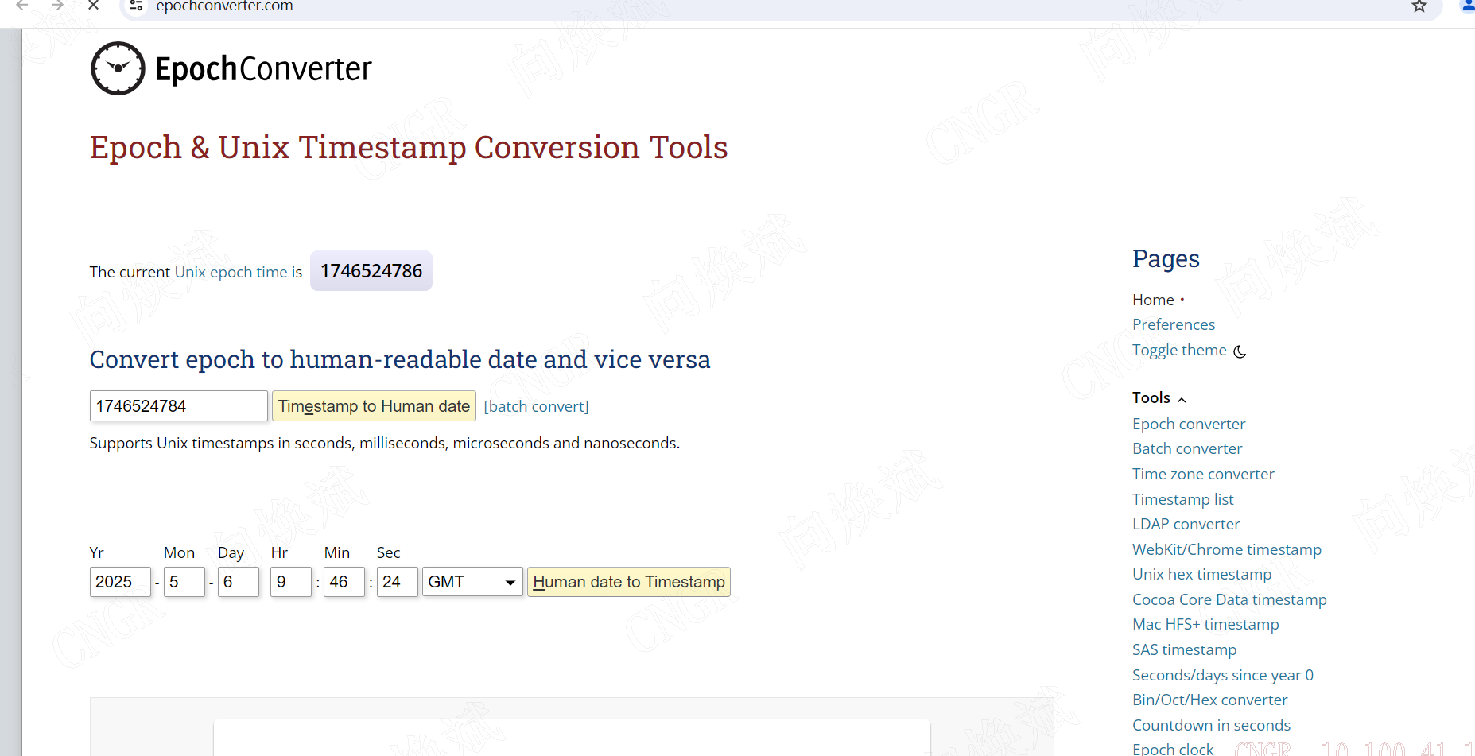Click the Min field showing 46
The width and height of the screenshot is (1475, 756).
pos(344,582)
